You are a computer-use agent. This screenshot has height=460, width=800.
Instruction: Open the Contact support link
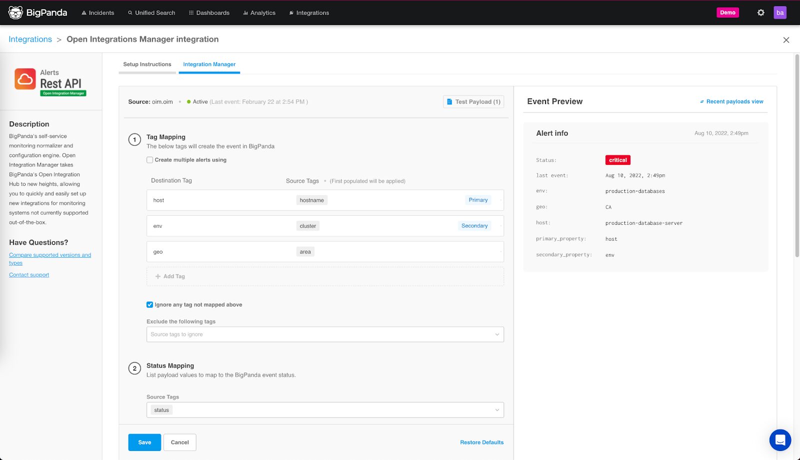(29, 275)
